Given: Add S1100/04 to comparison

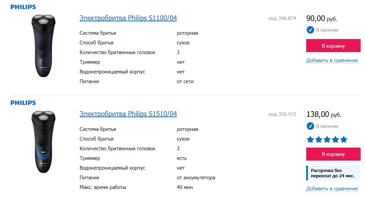Looking at the screenshot, I should click(x=332, y=60).
